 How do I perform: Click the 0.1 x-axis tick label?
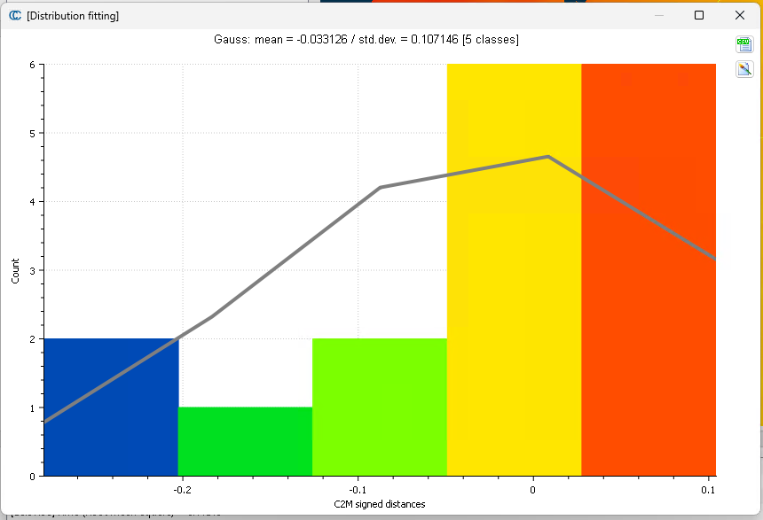708,490
